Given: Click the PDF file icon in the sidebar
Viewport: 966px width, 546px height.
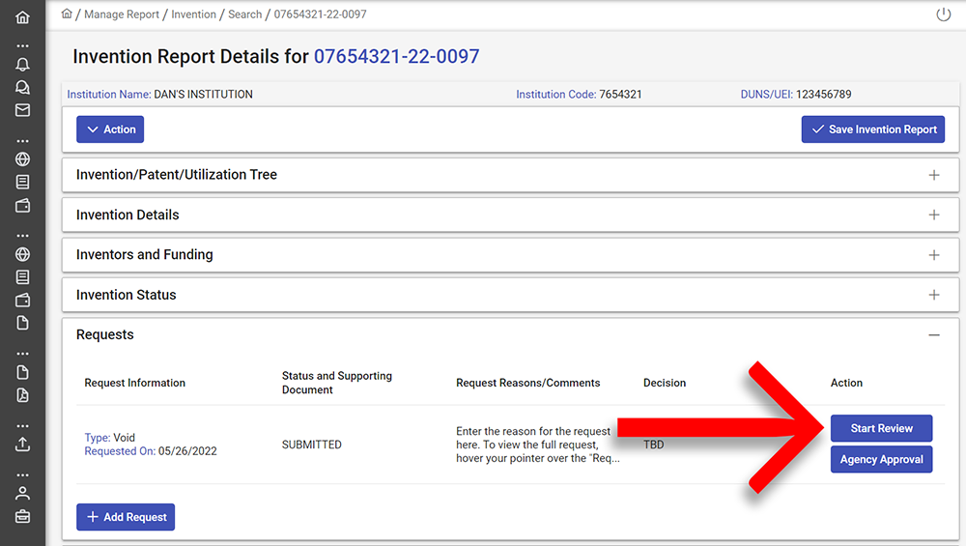Looking at the screenshot, I should point(22,395).
